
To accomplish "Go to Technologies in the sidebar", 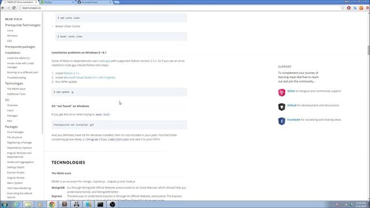I will [x=14, y=83].
